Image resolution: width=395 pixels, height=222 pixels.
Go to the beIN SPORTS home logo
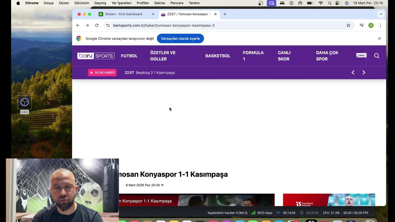pyautogui.click(x=96, y=56)
